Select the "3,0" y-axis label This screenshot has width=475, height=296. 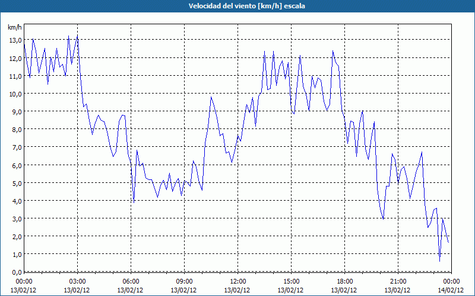(17, 219)
